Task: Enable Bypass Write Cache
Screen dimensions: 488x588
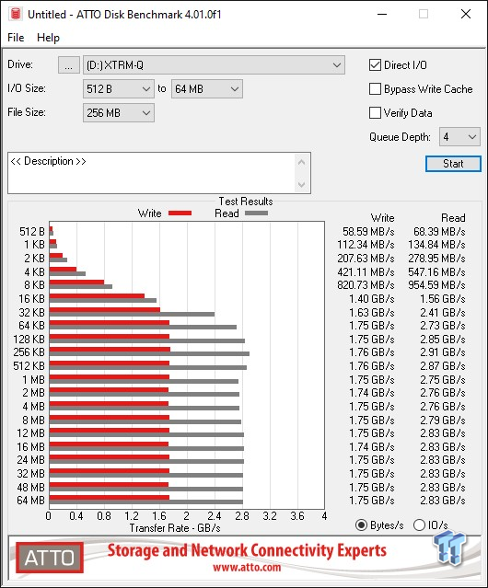Action: [x=375, y=89]
